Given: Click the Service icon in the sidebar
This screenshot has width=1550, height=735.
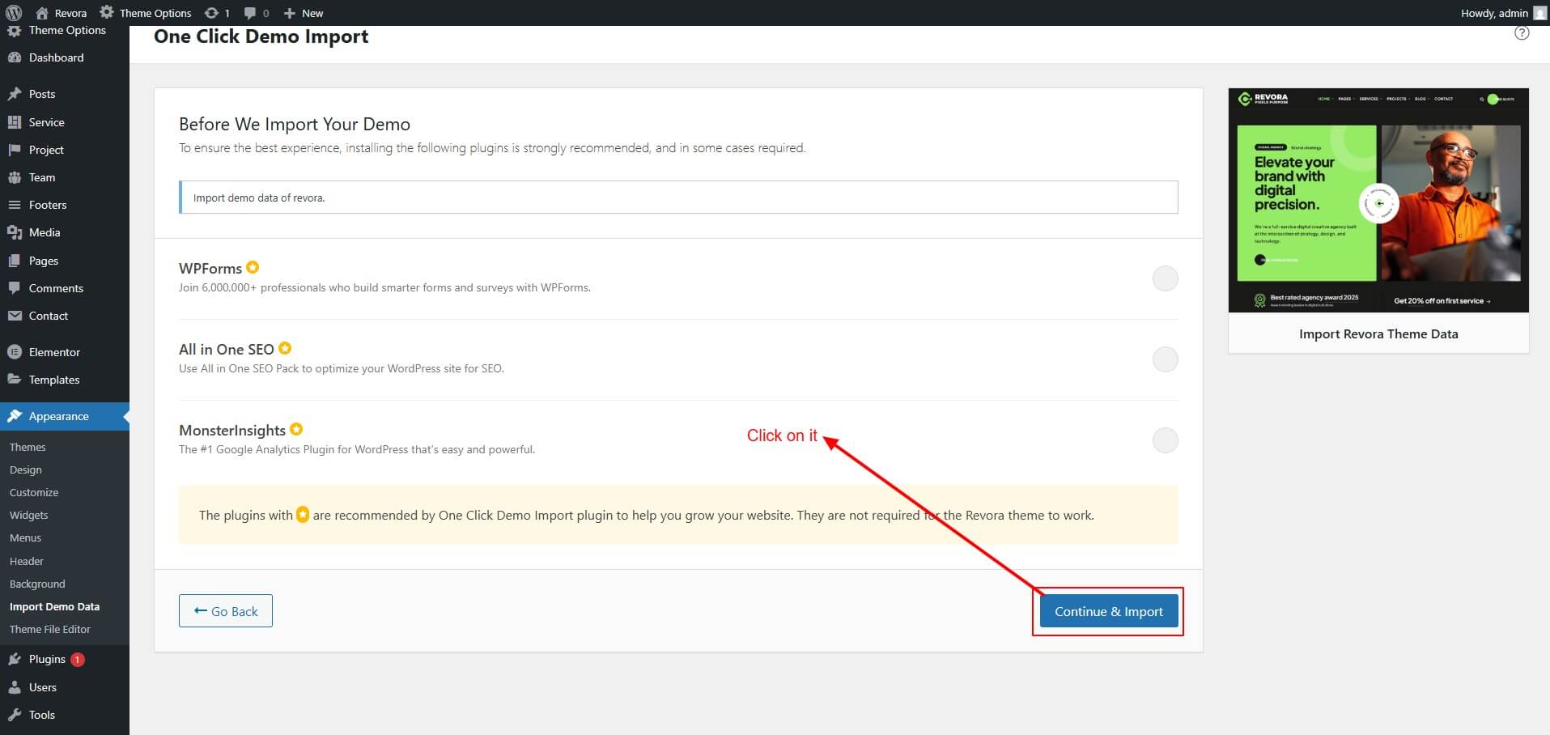Looking at the screenshot, I should tap(14, 122).
